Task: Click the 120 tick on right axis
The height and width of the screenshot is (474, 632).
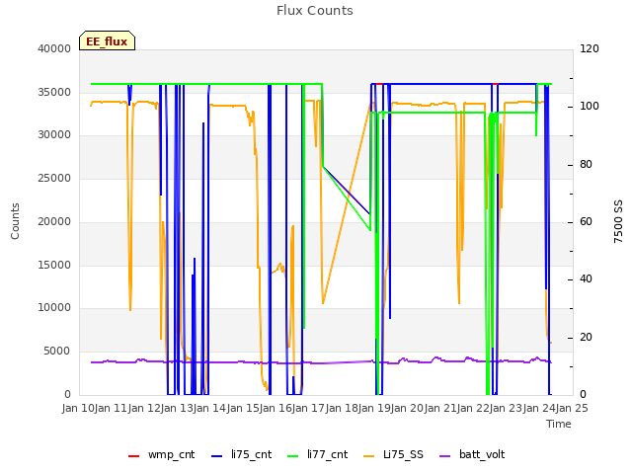Action: [590, 48]
